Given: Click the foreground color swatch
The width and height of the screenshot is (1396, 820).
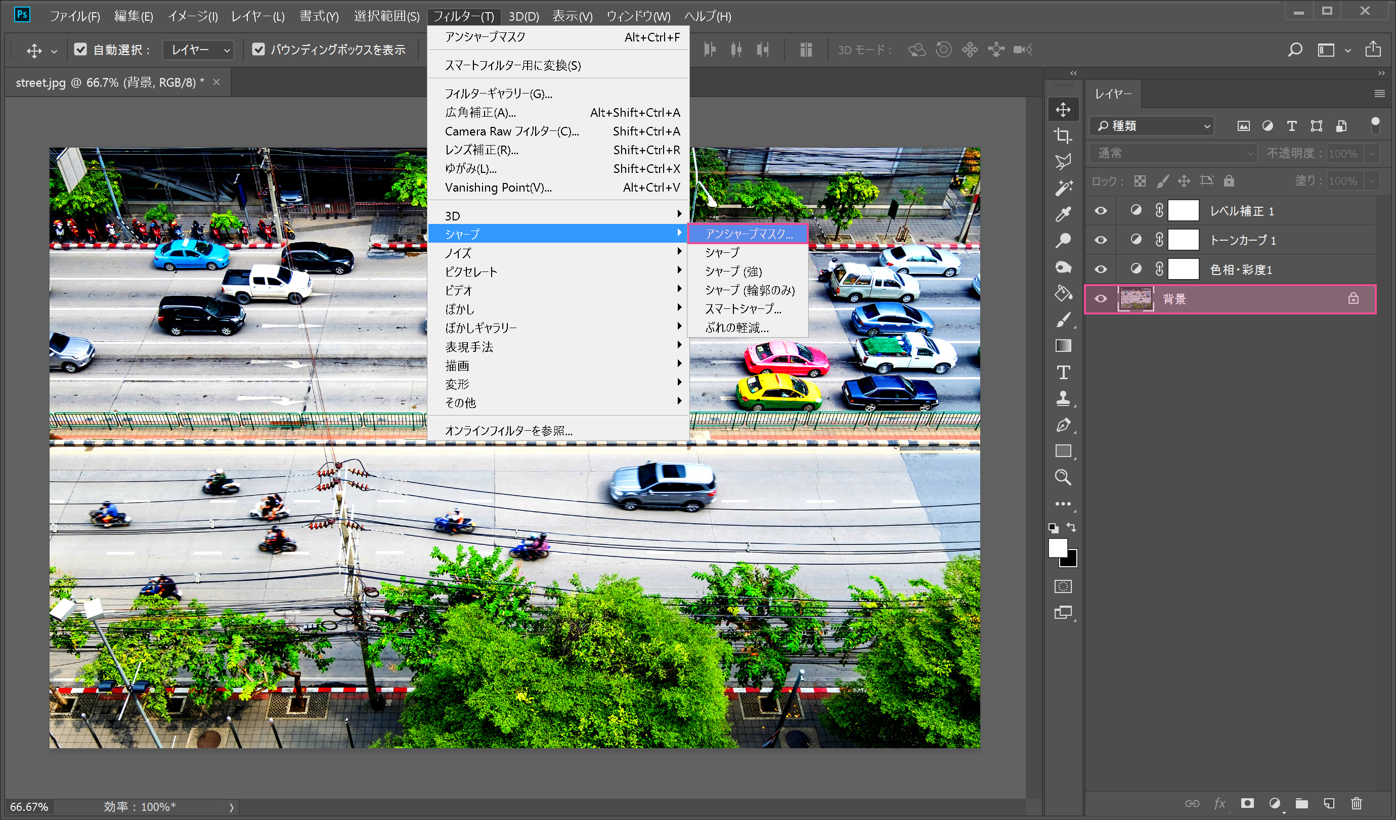Looking at the screenshot, I should tap(1057, 548).
